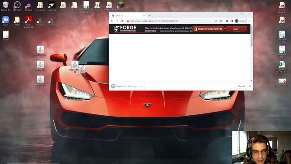Click the Not secure warning icon

[128, 21]
